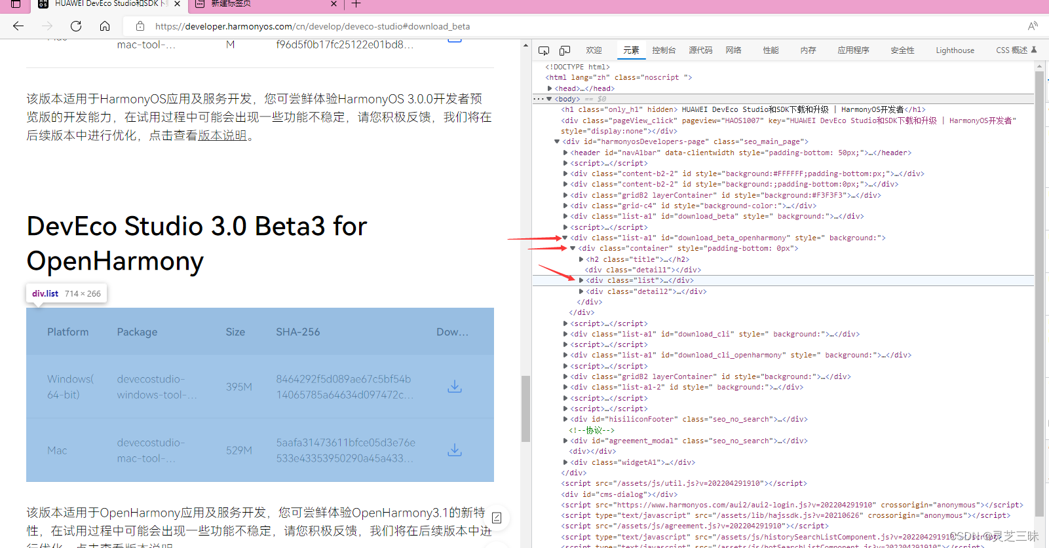The image size is (1049, 548).
Task: Download the Windows(64-bit) package
Action: (455, 387)
